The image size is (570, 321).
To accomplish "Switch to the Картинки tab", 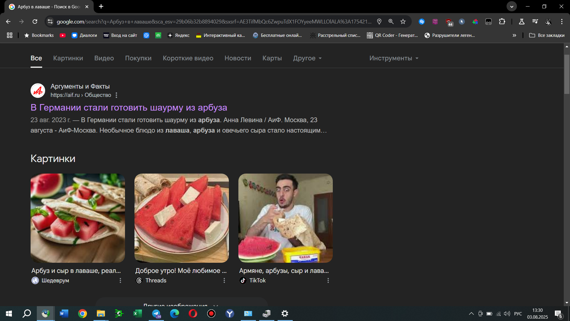I will tap(68, 58).
